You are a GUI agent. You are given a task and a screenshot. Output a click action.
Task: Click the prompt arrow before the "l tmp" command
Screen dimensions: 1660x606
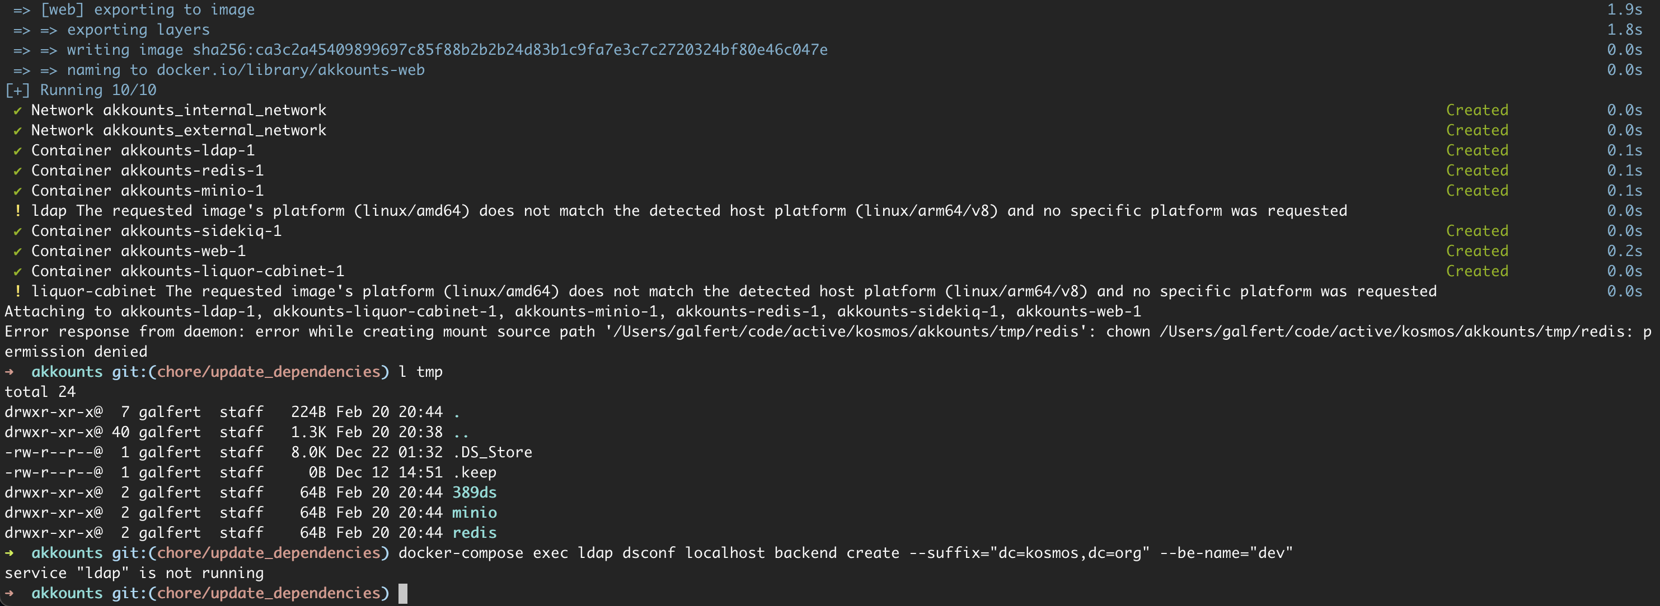10,372
